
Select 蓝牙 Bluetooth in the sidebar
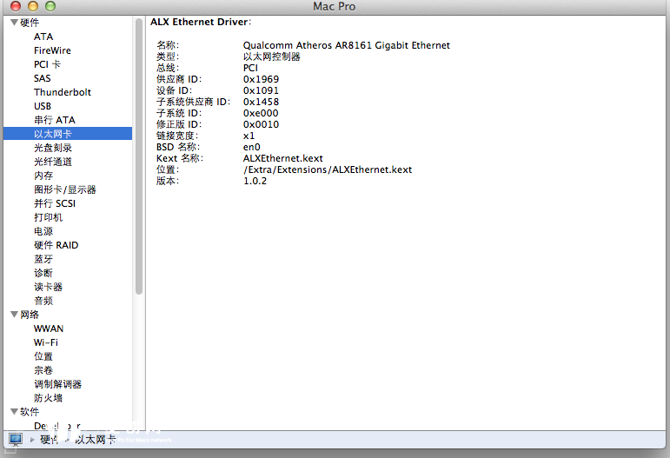pyautogui.click(x=43, y=259)
